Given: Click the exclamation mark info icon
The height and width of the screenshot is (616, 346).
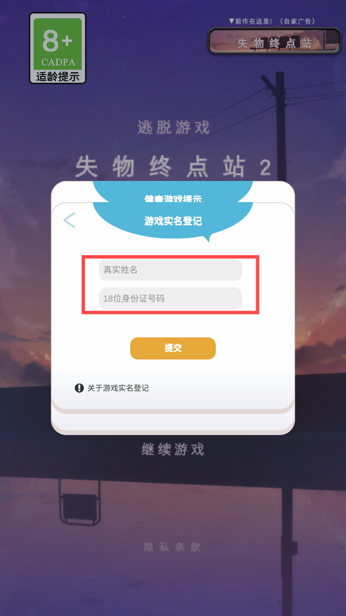Looking at the screenshot, I should coord(79,388).
